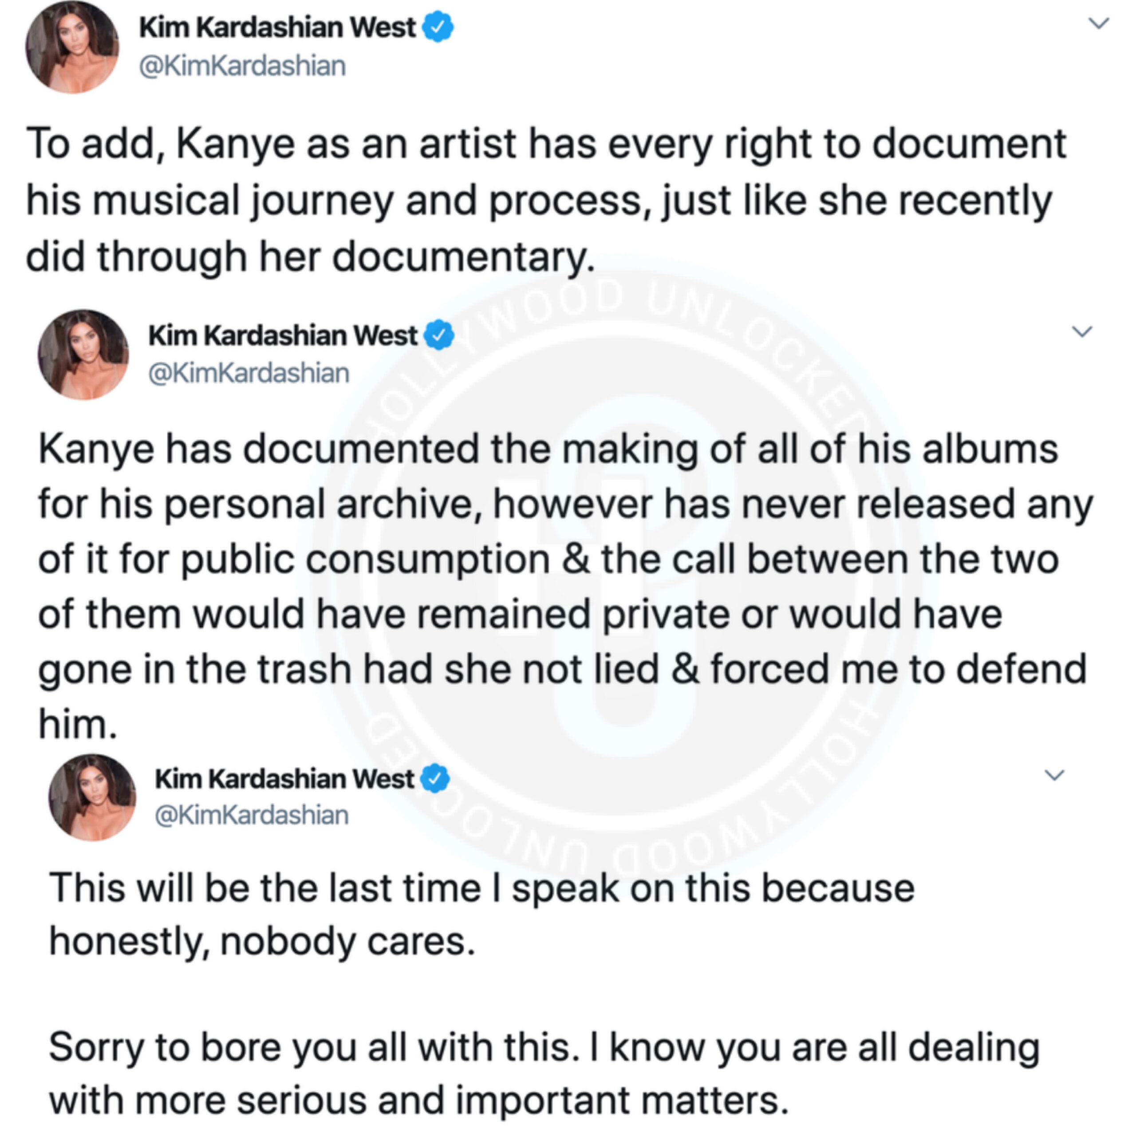
Task: Click the avatar on the 'Kanye has documented' tweet
Action: coord(83,355)
